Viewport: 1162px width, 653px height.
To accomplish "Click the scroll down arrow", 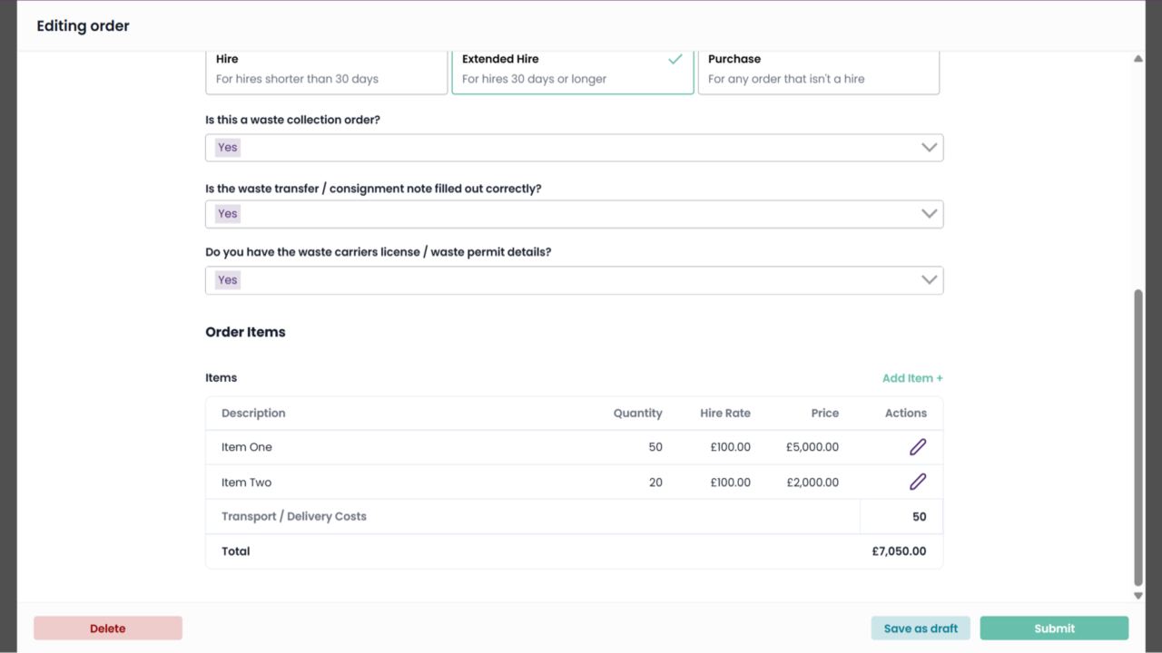I will point(1138,596).
